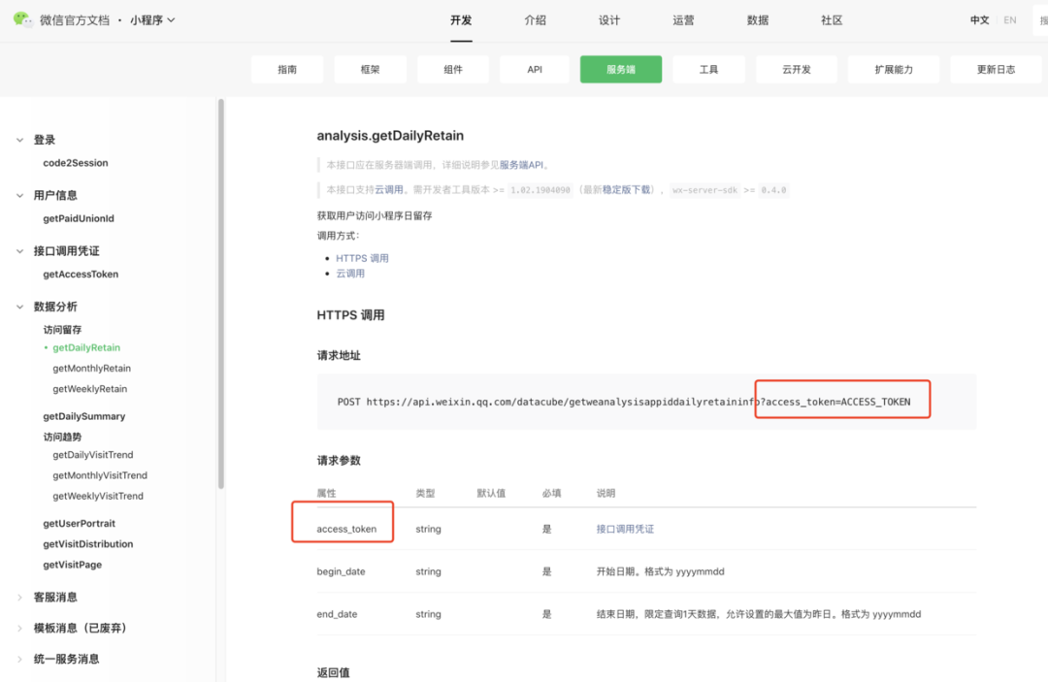
Task: Visit the 社区 top tab
Action: (x=833, y=20)
